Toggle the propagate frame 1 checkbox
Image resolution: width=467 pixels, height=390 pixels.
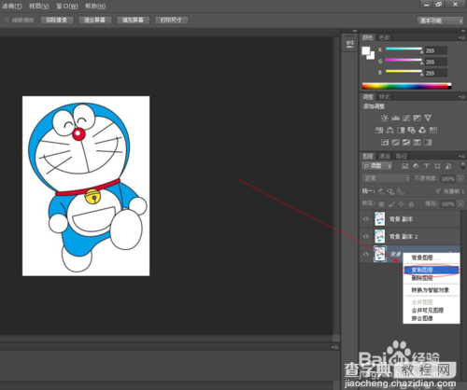(x=438, y=190)
